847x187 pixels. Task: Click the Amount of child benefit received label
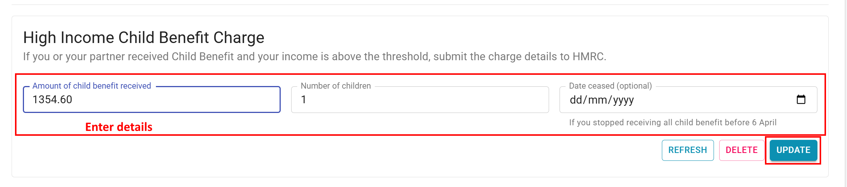[x=91, y=86]
